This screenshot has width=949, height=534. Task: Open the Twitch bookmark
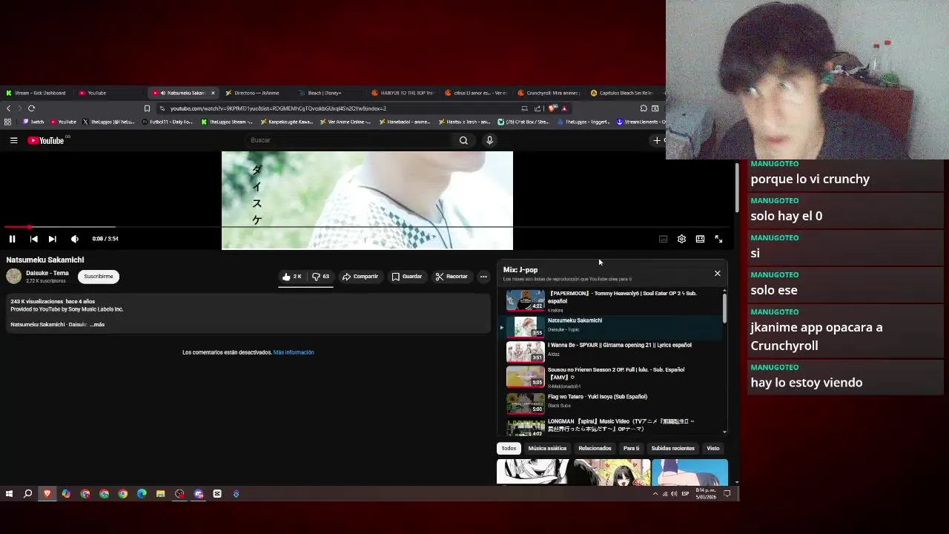(34, 122)
